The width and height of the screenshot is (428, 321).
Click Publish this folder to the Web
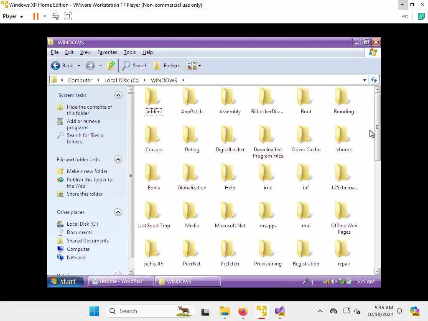coord(89,183)
